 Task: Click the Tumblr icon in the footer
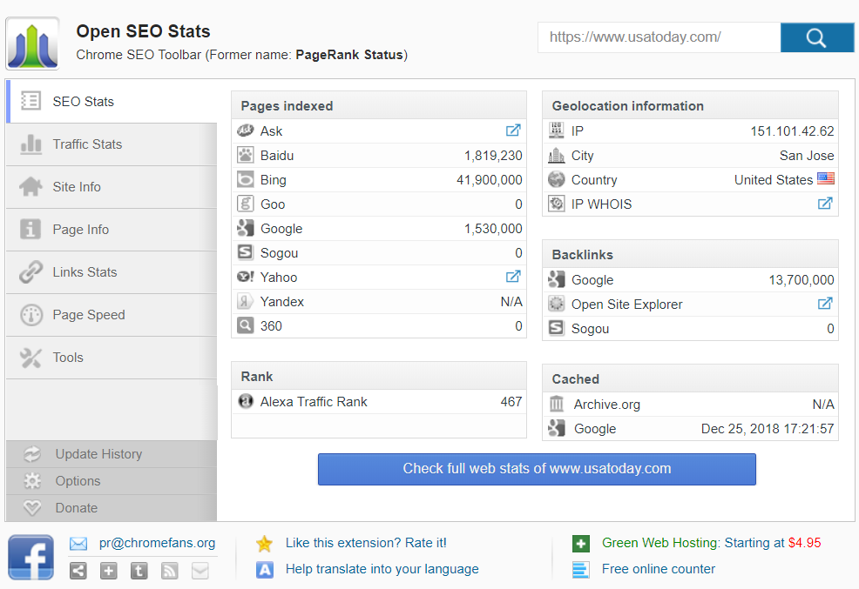tap(139, 571)
